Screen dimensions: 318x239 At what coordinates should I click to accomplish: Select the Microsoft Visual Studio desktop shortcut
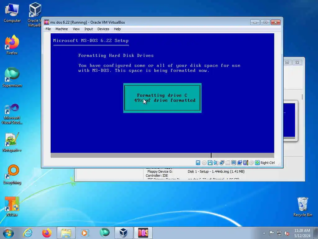tap(12, 114)
